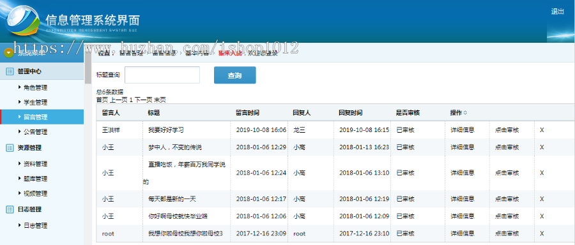
Task: Delete the 直播吃饭 row with X
Action: tap(542, 173)
